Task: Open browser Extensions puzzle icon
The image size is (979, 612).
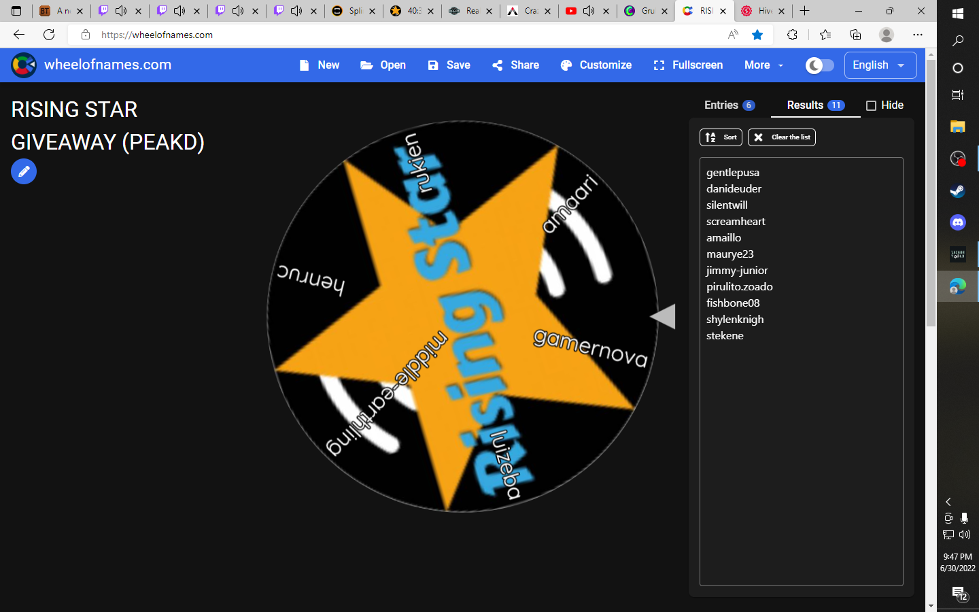Action: pyautogui.click(x=792, y=35)
